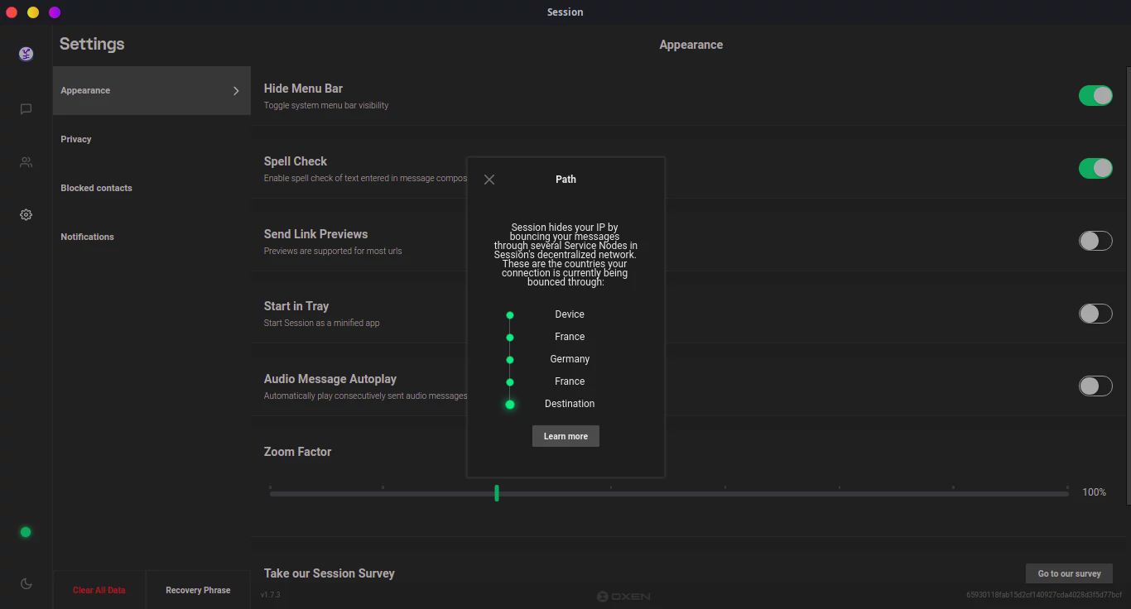1131x609 pixels.
Task: Open the Recovery Phrase button
Action: pyautogui.click(x=198, y=590)
